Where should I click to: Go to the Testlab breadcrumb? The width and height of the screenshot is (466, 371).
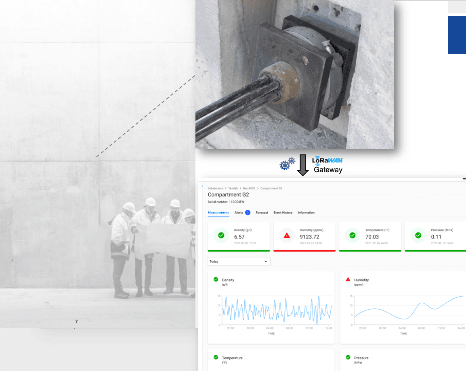coord(233,188)
